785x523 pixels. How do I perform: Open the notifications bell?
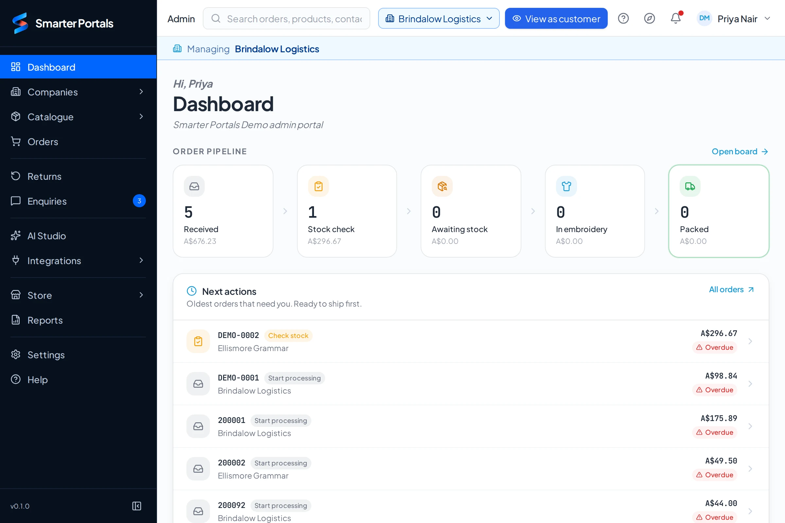click(x=675, y=18)
